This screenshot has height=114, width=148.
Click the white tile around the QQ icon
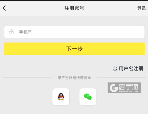pyautogui.click(x=61, y=97)
